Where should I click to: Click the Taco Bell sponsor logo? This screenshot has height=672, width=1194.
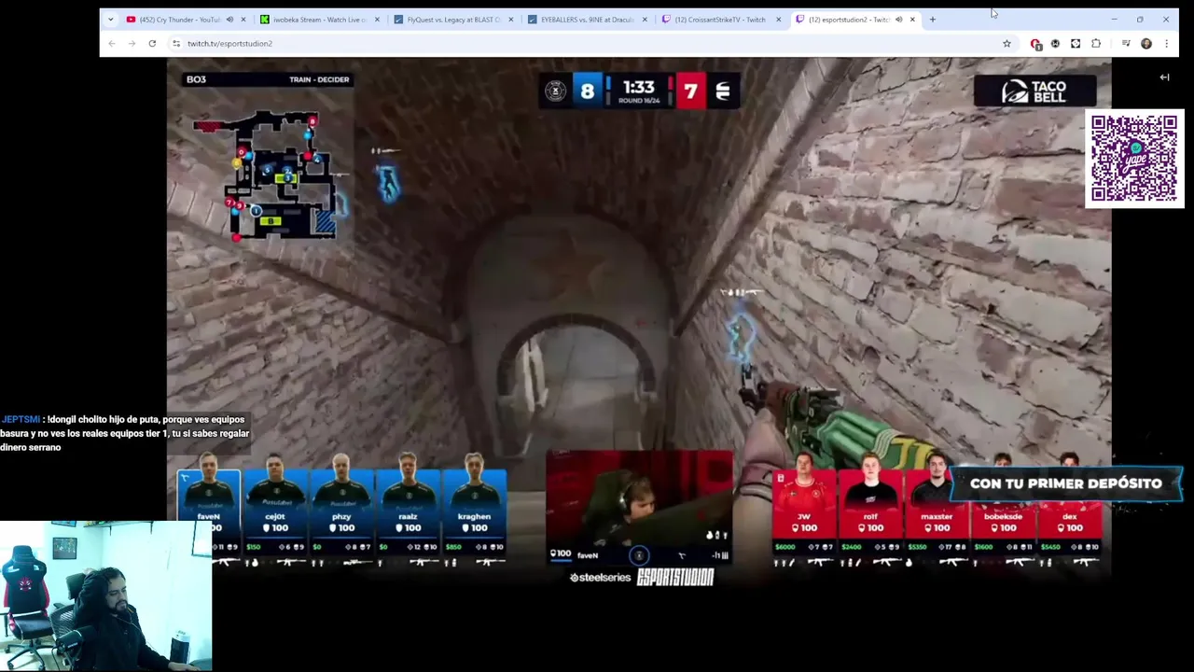pyautogui.click(x=1034, y=91)
